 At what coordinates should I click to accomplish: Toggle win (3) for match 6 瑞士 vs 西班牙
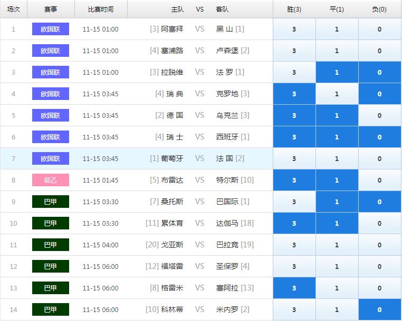coord(294,137)
